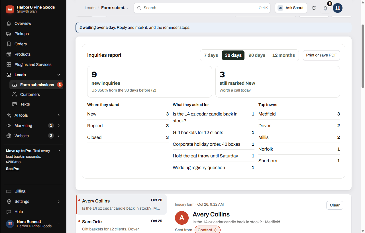Image resolution: width=365 pixels, height=233 pixels.
Task: Select the 30 days report range
Action: click(x=233, y=55)
